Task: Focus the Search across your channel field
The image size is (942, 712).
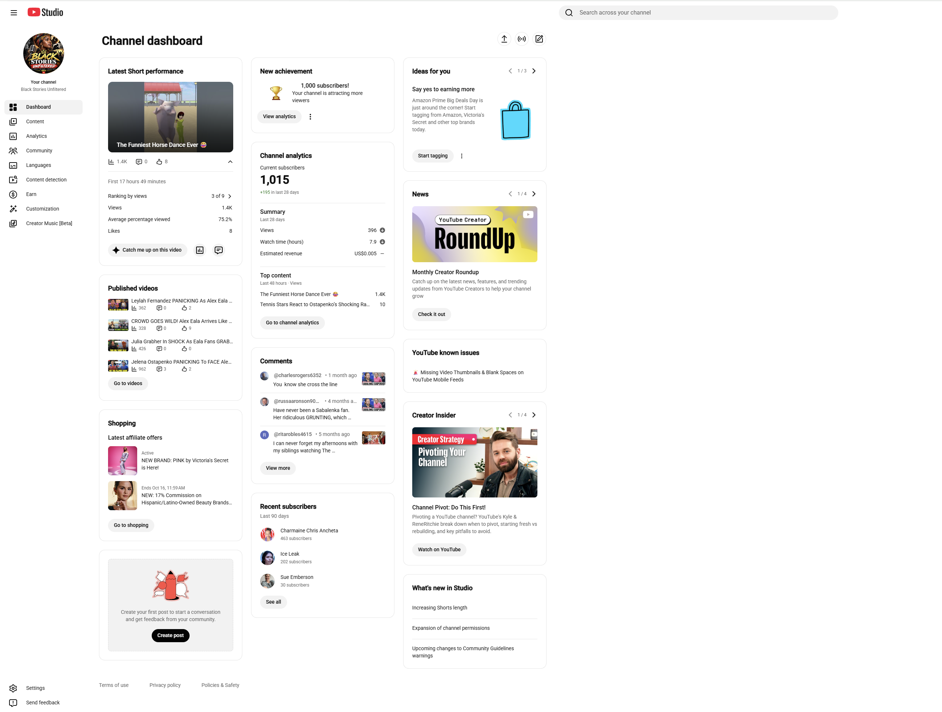Action: [699, 13]
